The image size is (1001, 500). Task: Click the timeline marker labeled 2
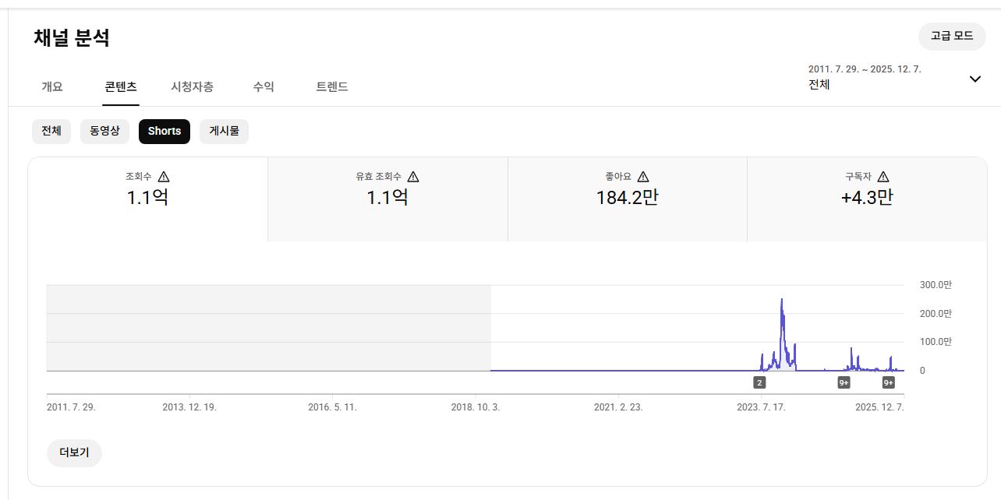759,382
